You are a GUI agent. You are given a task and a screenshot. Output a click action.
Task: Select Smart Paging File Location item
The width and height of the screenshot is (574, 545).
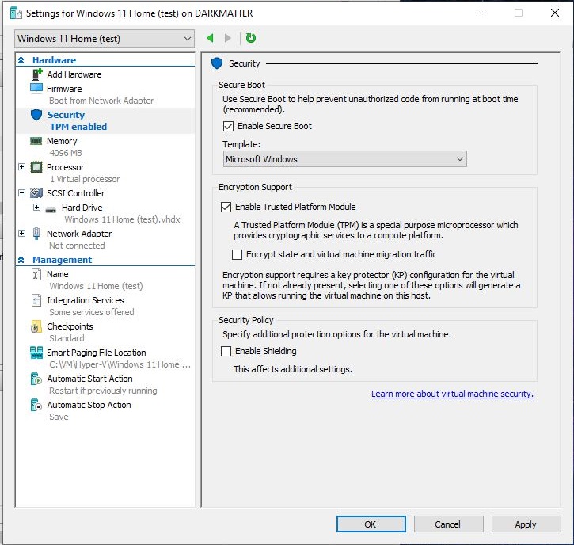click(96, 353)
